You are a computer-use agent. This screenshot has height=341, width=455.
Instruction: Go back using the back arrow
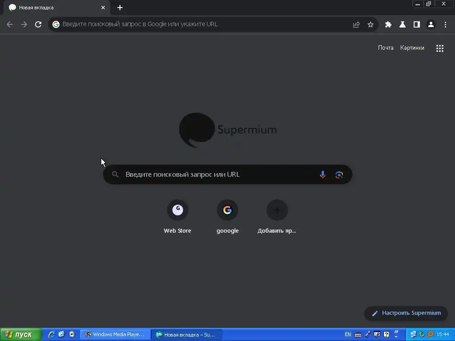click(x=10, y=24)
